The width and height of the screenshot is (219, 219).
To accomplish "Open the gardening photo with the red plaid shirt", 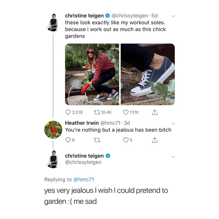I will click(x=92, y=74).
